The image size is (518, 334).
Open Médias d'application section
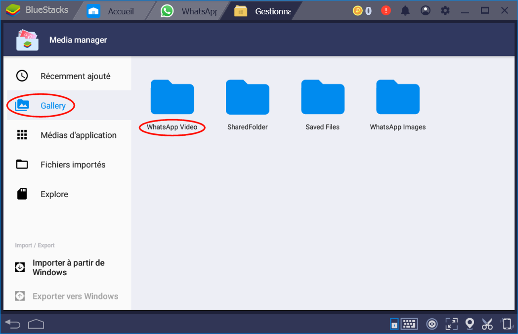69,135
